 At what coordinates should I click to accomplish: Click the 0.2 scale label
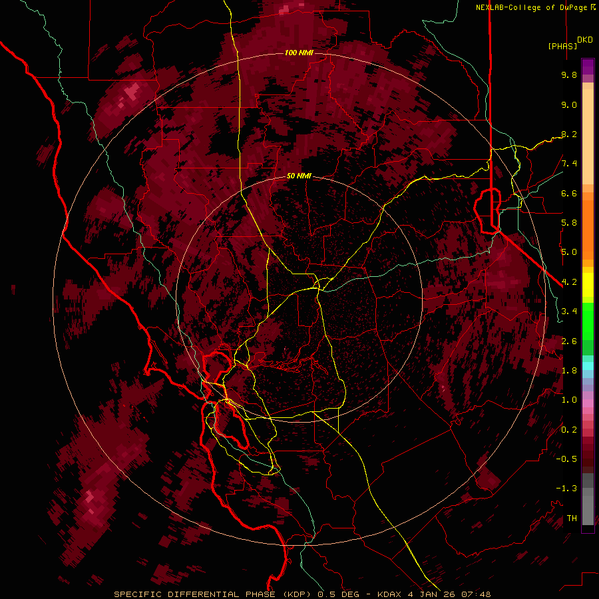(569, 430)
